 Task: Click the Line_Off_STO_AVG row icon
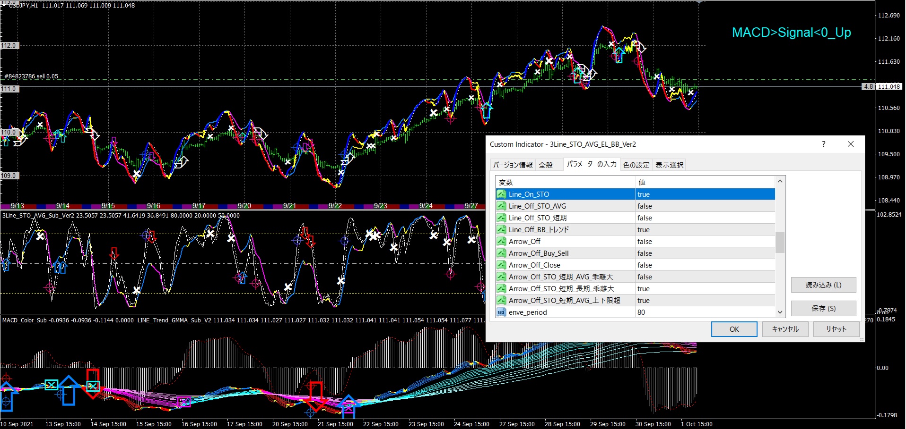(x=501, y=206)
